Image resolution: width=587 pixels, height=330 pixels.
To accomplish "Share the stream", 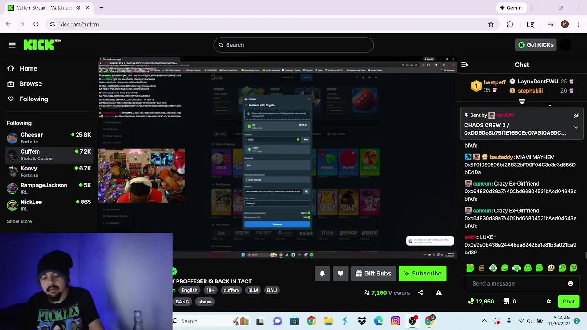I will point(420,292).
